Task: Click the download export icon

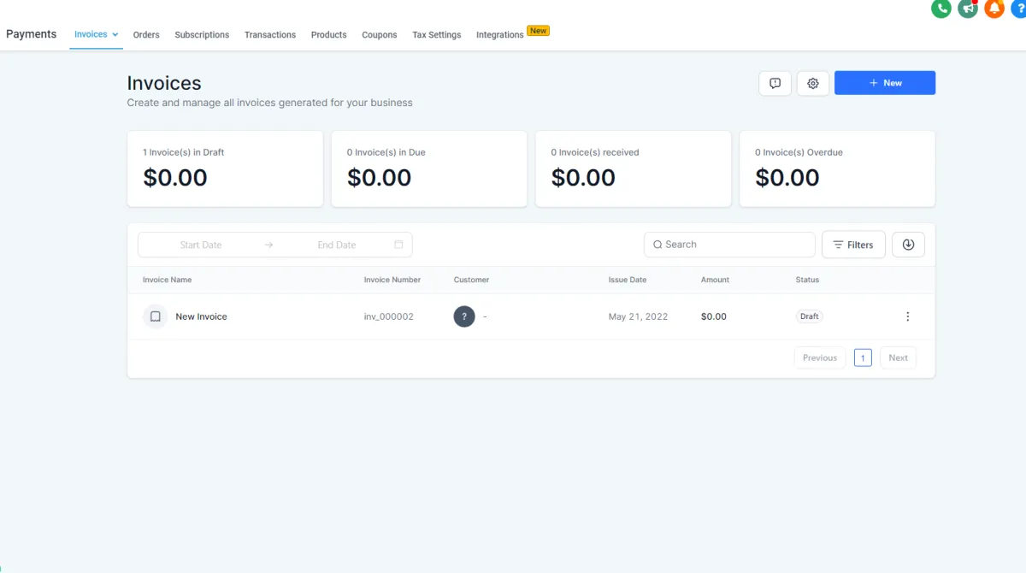Action: [x=908, y=245]
